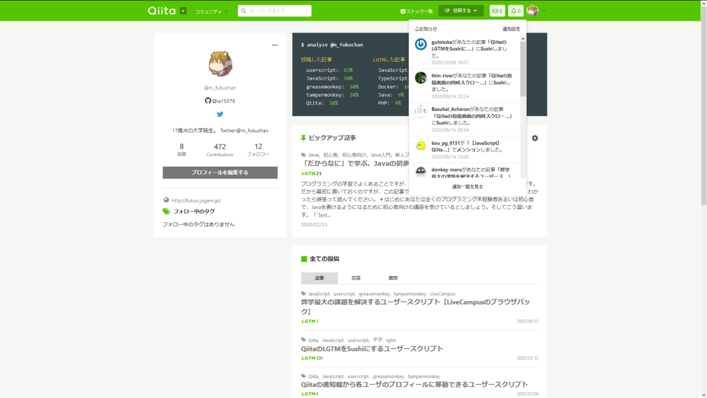Select the 記事 tab
Screen dimensions: 707x398
[319, 278]
